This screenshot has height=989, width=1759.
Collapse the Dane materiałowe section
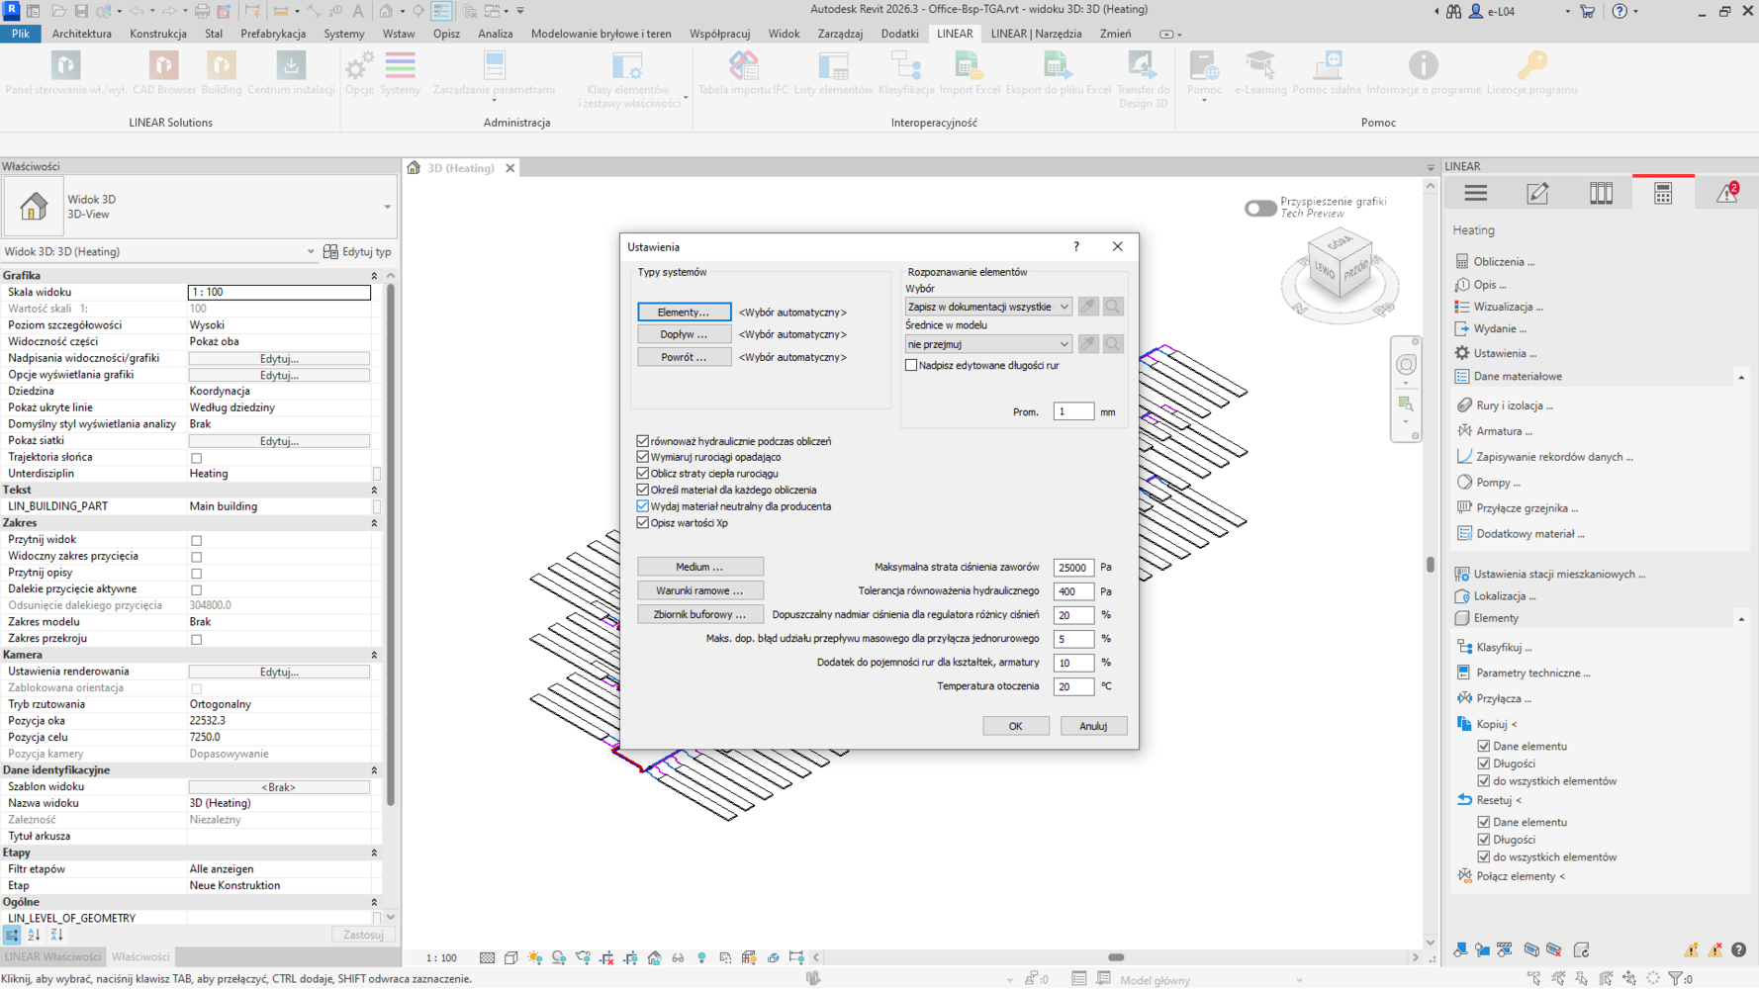(x=1741, y=377)
